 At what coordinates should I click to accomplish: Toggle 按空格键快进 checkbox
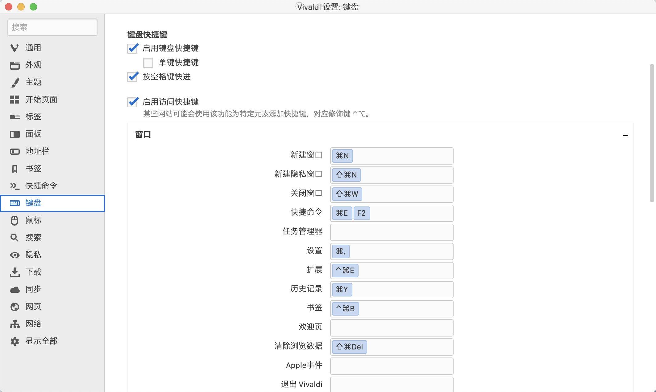coord(132,77)
